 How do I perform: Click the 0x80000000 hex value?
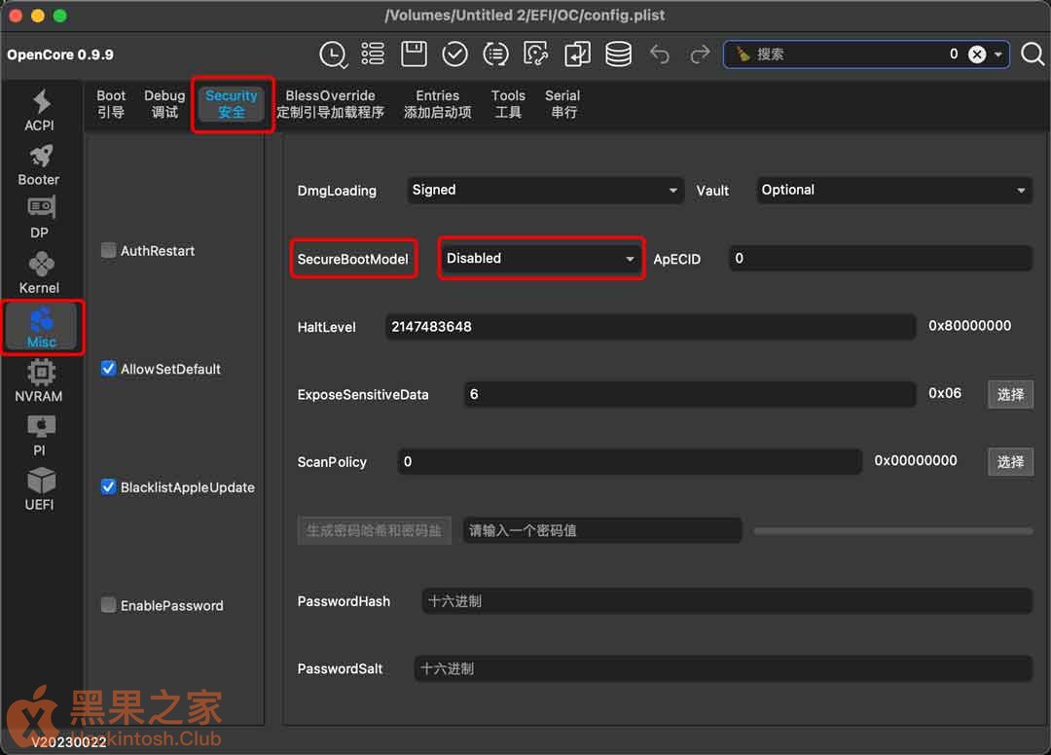[969, 326]
